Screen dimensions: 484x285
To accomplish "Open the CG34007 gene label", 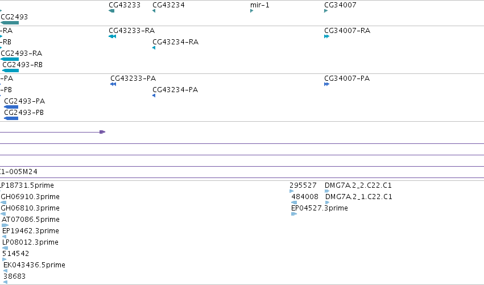I will pos(340,5).
